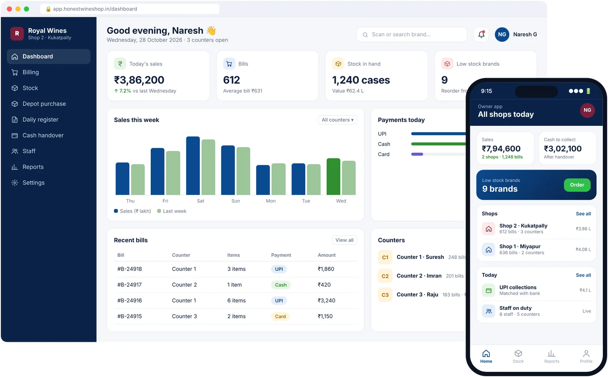The image size is (608, 377).
Task: Go to Billing in the sidebar
Action: 49,72
